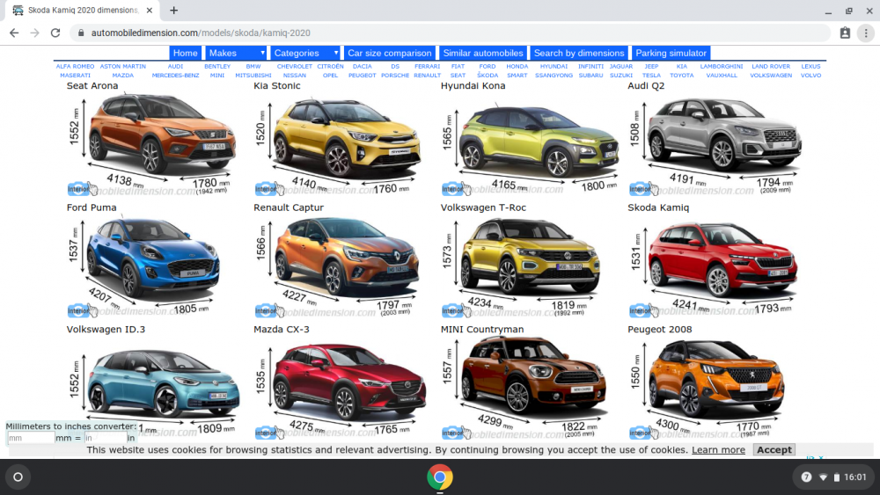Open the Mazda CX-3 interior view icon
This screenshot has width=880, height=495.
269,433
